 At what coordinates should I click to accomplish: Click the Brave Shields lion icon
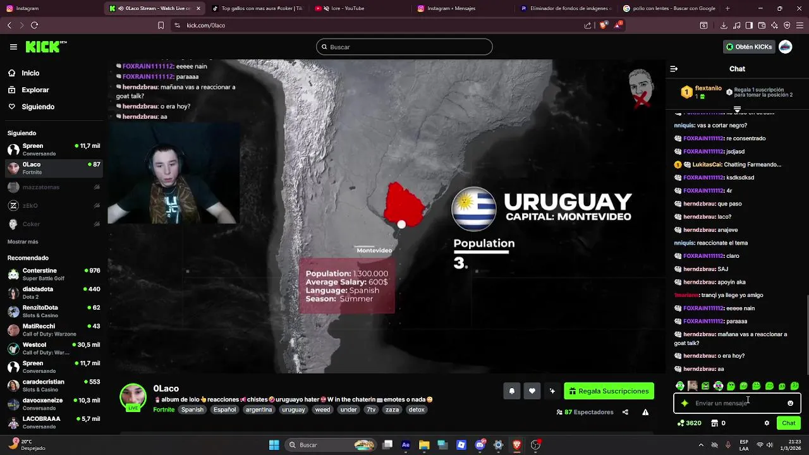pos(603,25)
